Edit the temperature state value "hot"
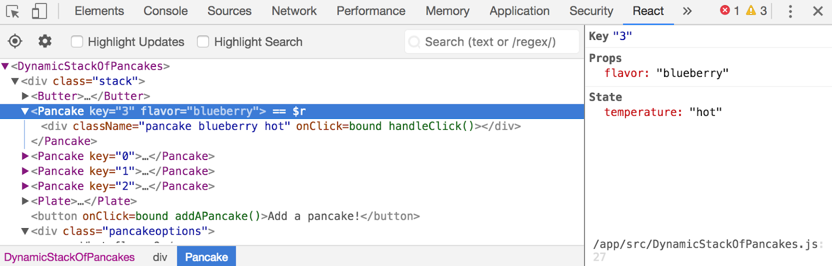832x266 pixels. [x=706, y=112]
